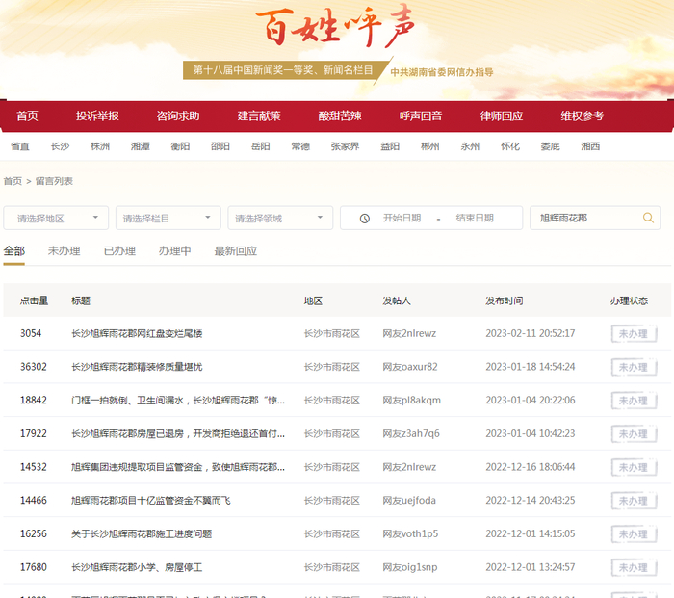Click the timestamp 2022-12-14 20:43:25
674x598 pixels.
(x=530, y=501)
